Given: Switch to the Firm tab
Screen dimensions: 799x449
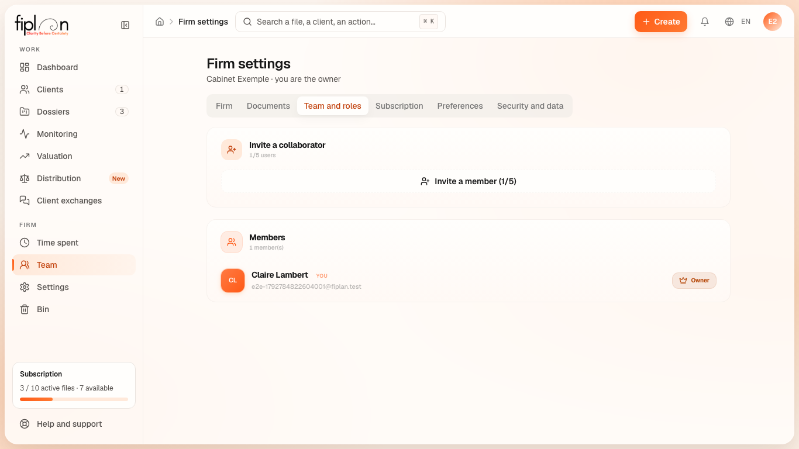Looking at the screenshot, I should tap(224, 106).
